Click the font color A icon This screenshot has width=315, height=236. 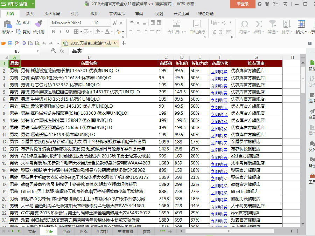point(107,32)
